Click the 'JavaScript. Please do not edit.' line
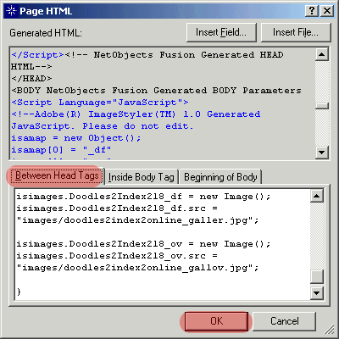339x339 pixels. [103, 126]
